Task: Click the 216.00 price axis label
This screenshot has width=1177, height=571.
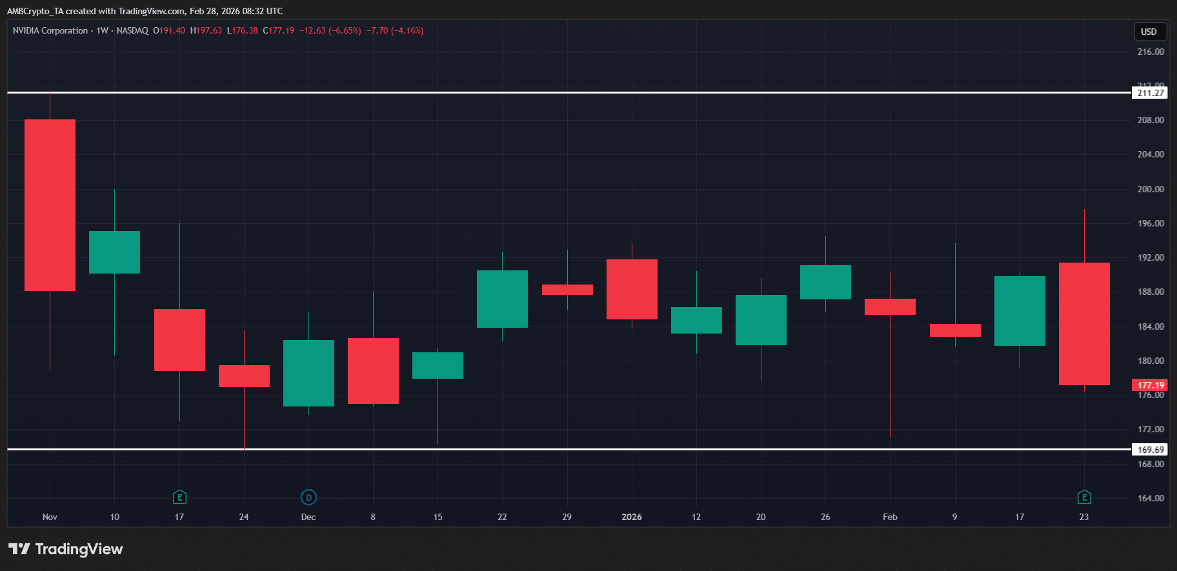Action: (x=1151, y=52)
